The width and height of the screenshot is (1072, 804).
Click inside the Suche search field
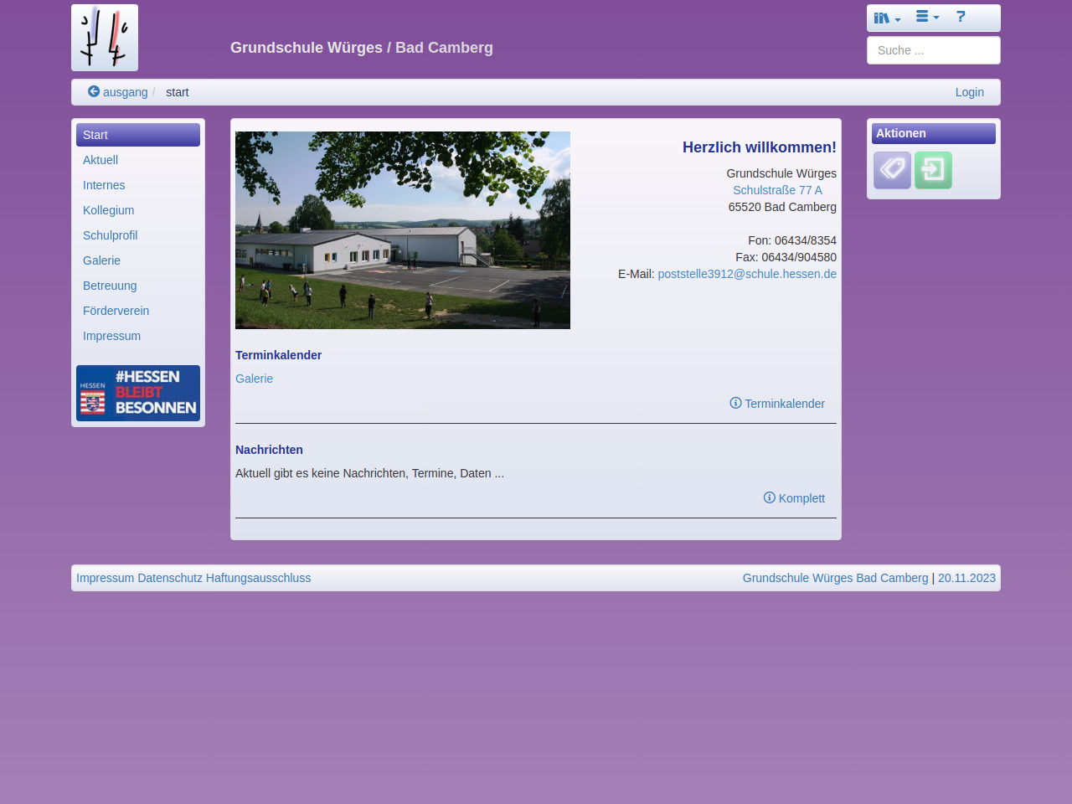[x=933, y=50]
